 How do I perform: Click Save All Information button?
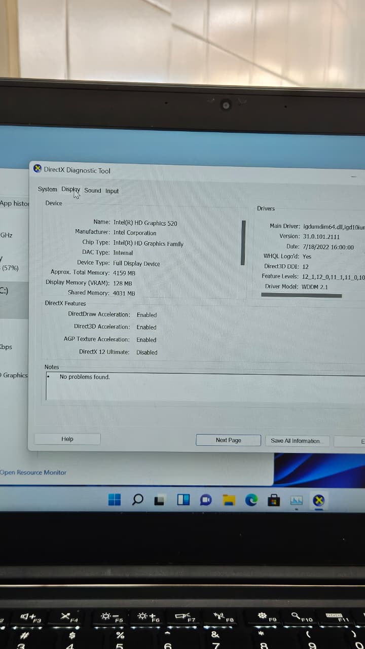(297, 441)
